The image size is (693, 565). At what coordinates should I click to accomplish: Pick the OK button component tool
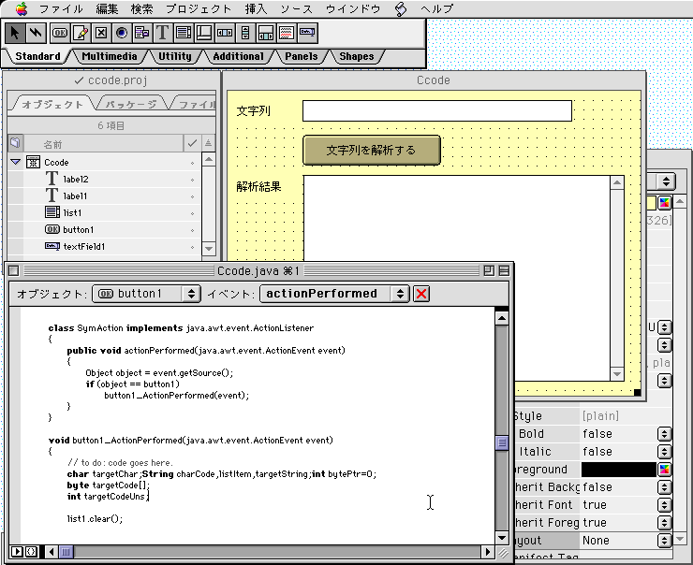tap(60, 33)
